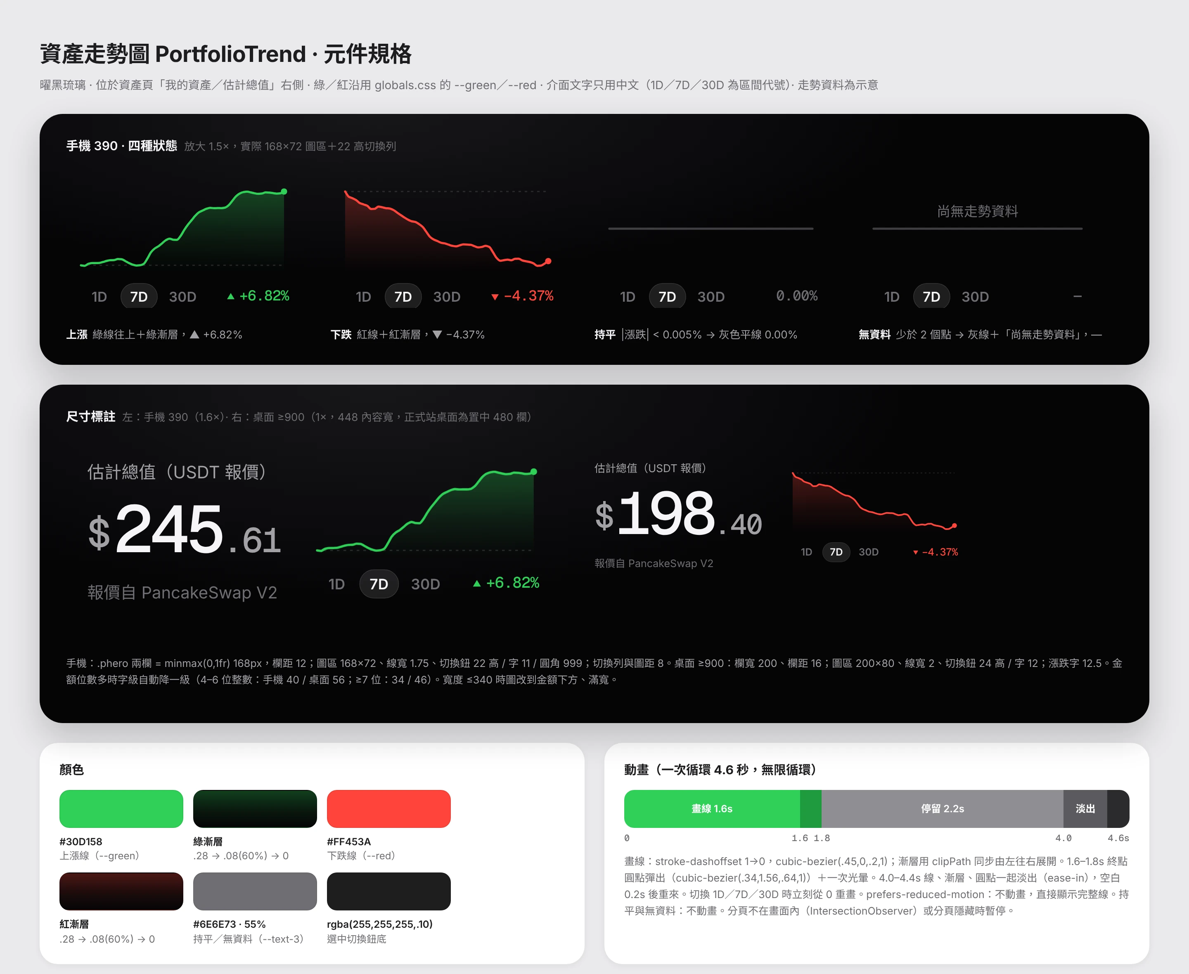Click the 0.00% flat change value
1189x974 pixels.
click(x=797, y=296)
